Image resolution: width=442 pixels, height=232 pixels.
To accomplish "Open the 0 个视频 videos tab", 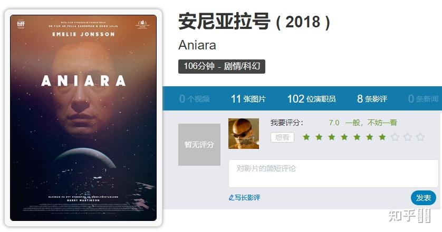I will click(194, 99).
